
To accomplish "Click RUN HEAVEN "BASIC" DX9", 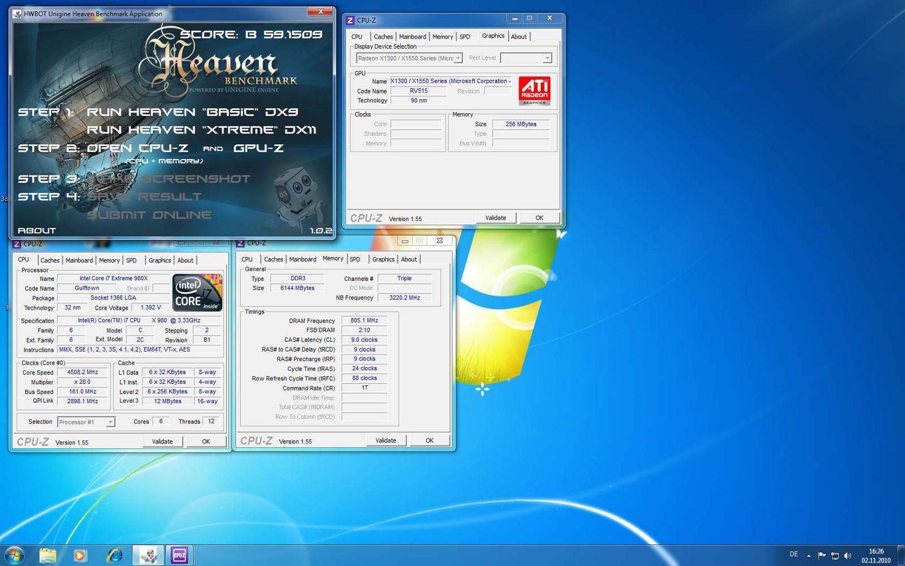I will point(192,112).
